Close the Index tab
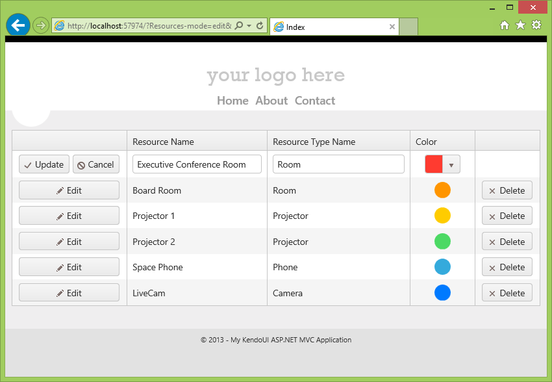 tap(392, 27)
